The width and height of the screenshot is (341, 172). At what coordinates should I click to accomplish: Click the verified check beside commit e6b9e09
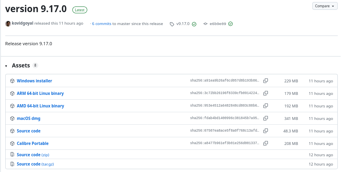tap(231, 24)
